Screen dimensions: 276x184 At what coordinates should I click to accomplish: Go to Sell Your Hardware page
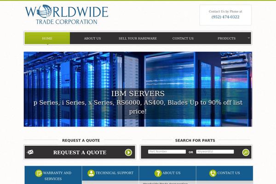(138, 38)
